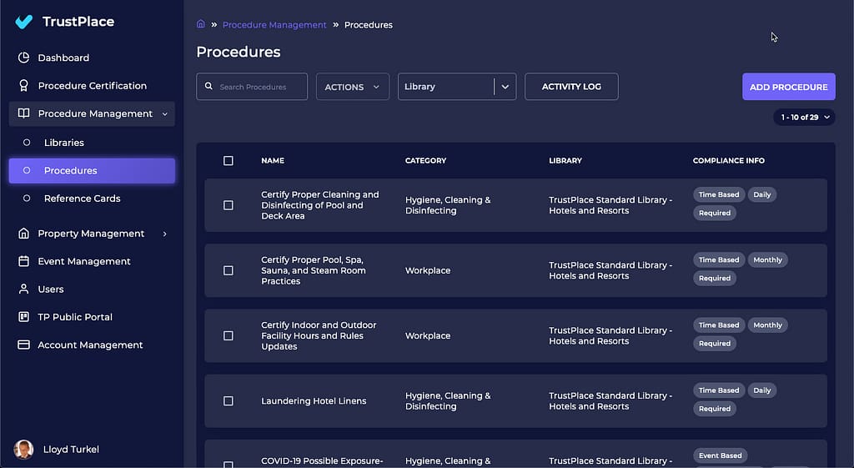The width and height of the screenshot is (854, 468).
Task: Click the Daily tag on Pool and Deck row
Action: pyautogui.click(x=762, y=194)
